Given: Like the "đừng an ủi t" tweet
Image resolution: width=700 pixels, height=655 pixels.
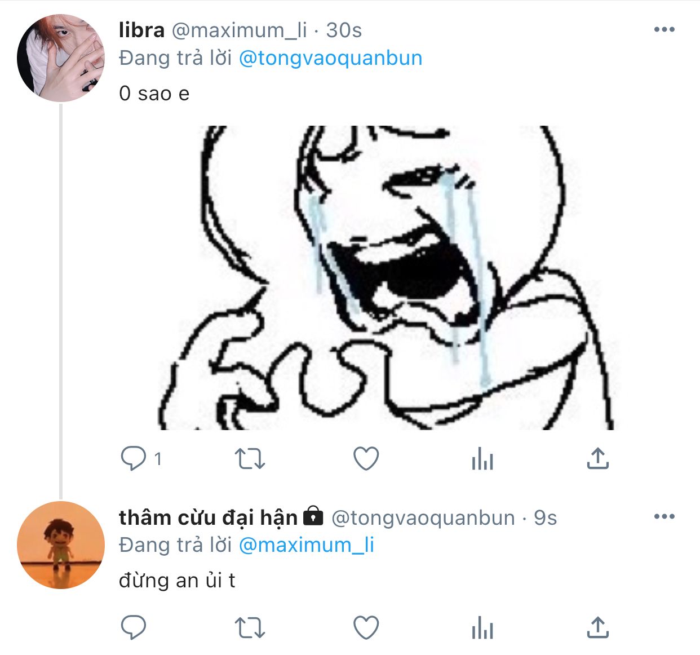Looking at the screenshot, I should click(366, 627).
